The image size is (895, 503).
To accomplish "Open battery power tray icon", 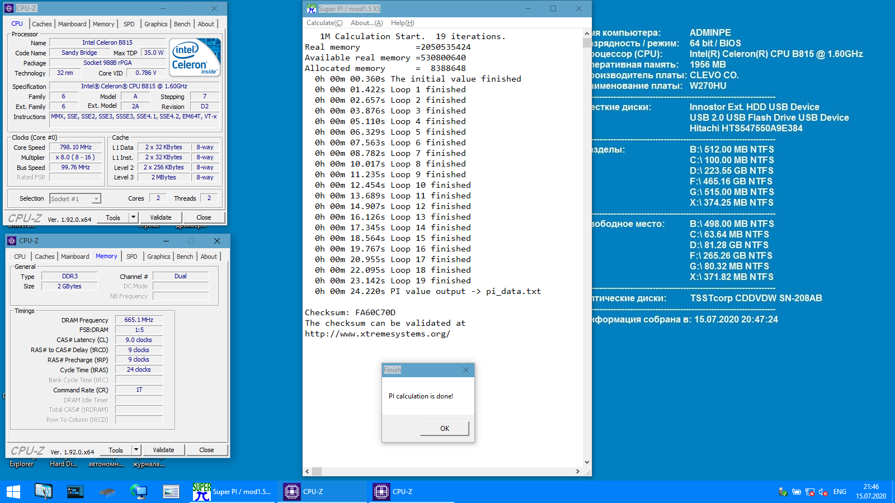I will point(797,492).
